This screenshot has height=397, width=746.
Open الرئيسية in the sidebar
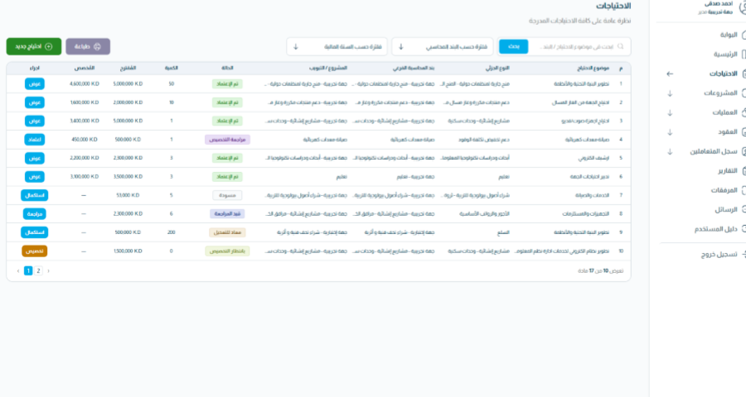click(x=725, y=54)
